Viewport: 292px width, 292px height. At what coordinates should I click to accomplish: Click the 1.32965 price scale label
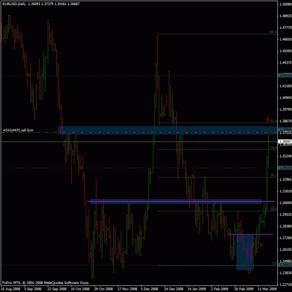click(285, 179)
